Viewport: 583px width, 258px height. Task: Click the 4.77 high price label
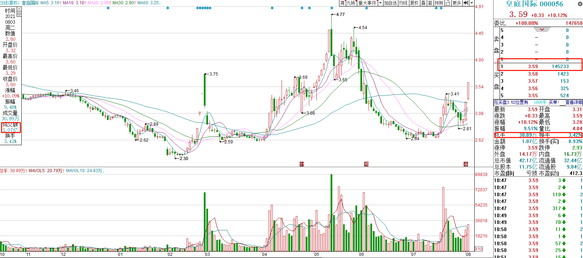pos(340,15)
